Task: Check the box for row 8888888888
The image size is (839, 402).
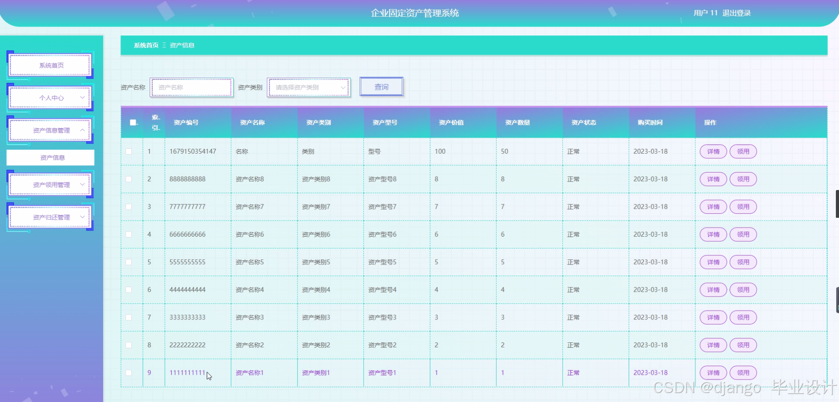Action: (129, 179)
